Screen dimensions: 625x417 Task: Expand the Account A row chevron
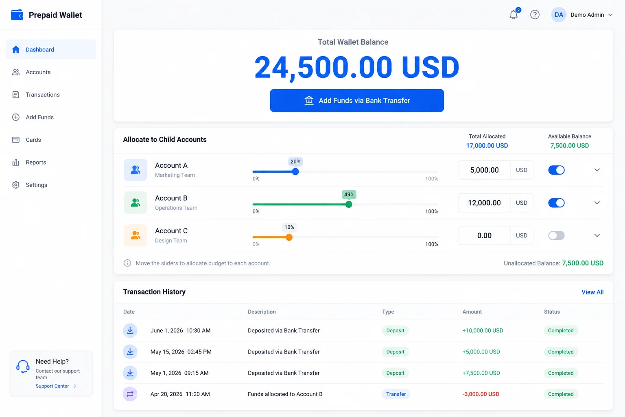[x=597, y=170]
